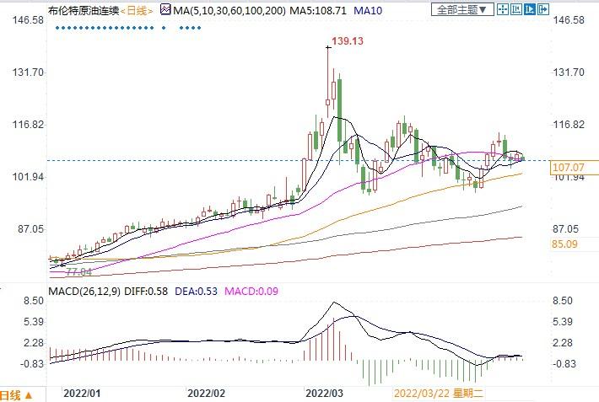Viewport: 599px width, 402px height.
Task: Click the icon right of the crosshair icon
Action: (x=515, y=10)
